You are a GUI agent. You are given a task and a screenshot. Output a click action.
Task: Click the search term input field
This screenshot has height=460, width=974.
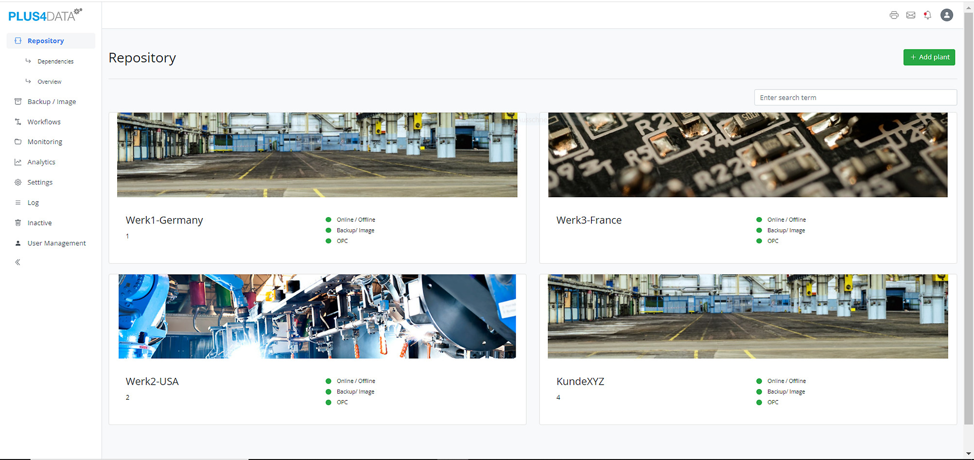pos(855,98)
